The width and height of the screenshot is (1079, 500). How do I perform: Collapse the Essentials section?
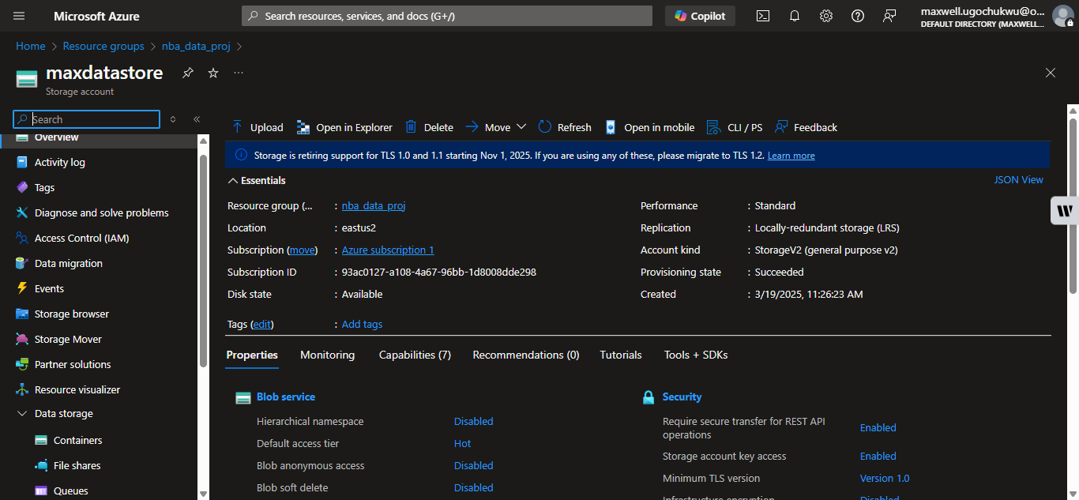click(x=233, y=180)
